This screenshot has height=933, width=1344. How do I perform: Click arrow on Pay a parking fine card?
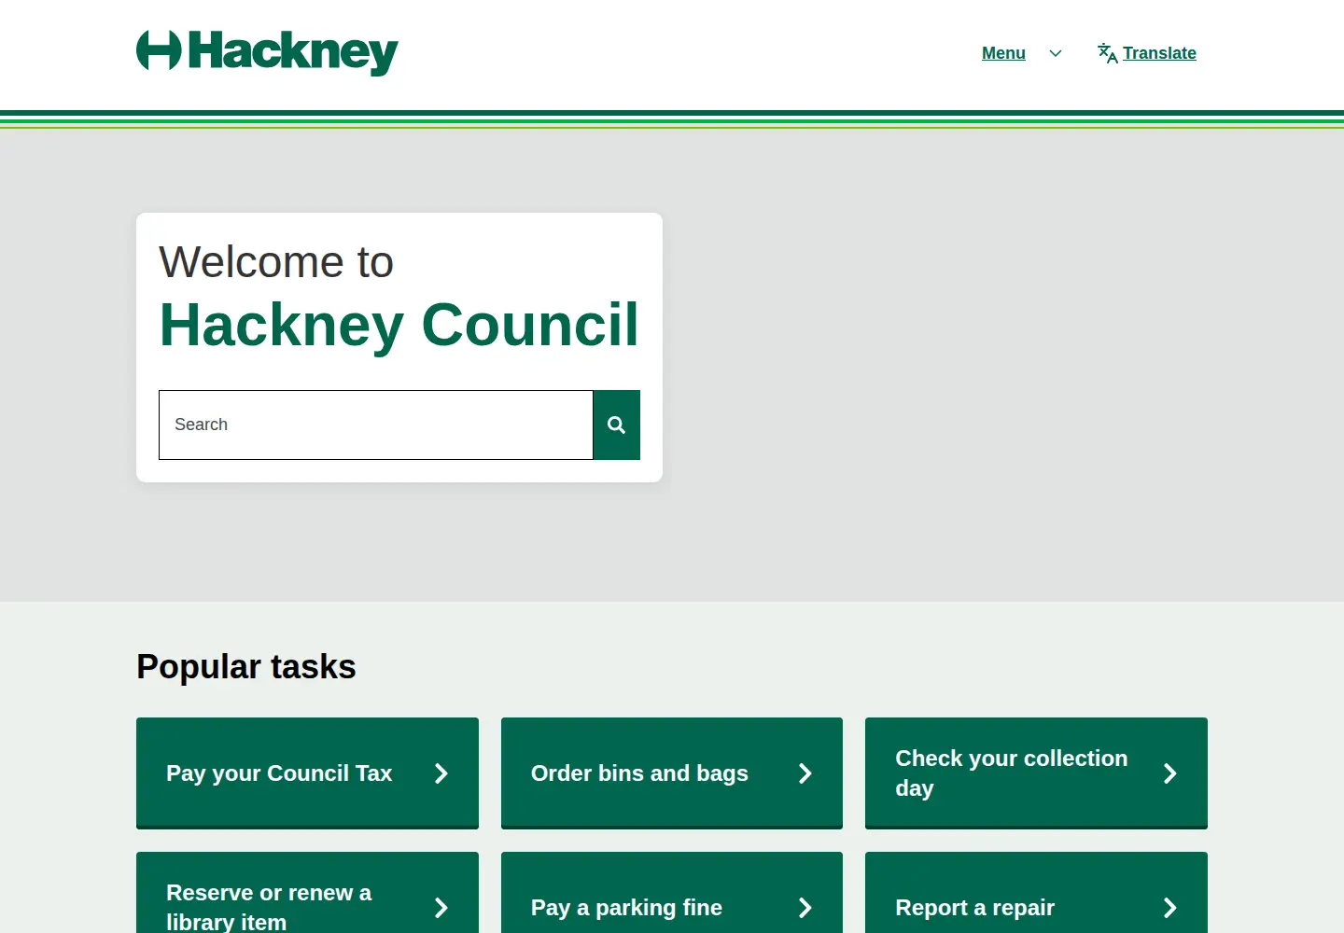(805, 908)
